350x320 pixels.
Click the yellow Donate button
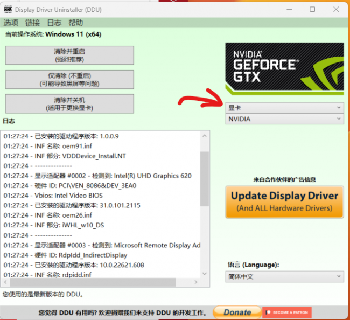(237, 312)
